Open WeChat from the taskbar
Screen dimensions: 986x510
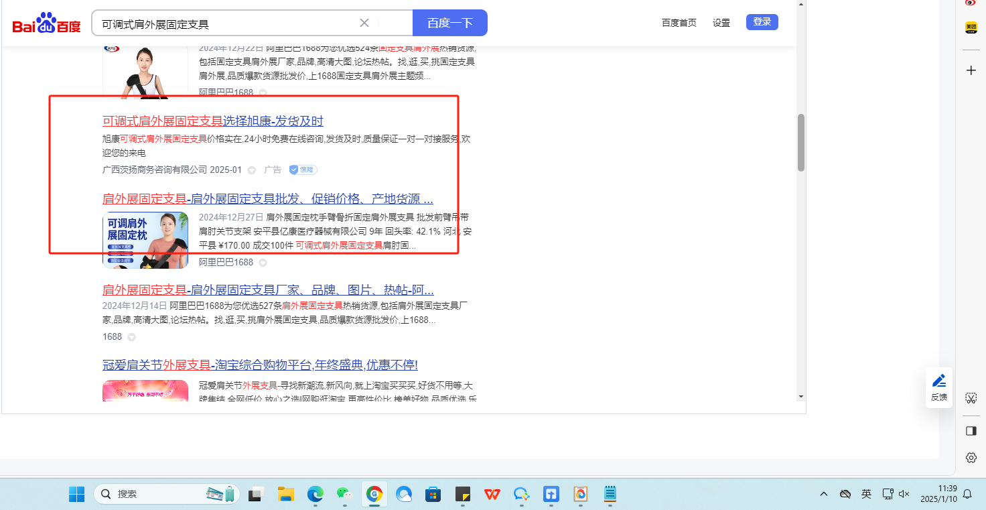(x=344, y=495)
